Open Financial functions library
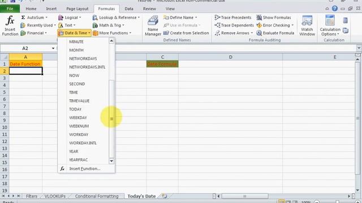The height and width of the screenshot is (203, 362). pos(34,33)
